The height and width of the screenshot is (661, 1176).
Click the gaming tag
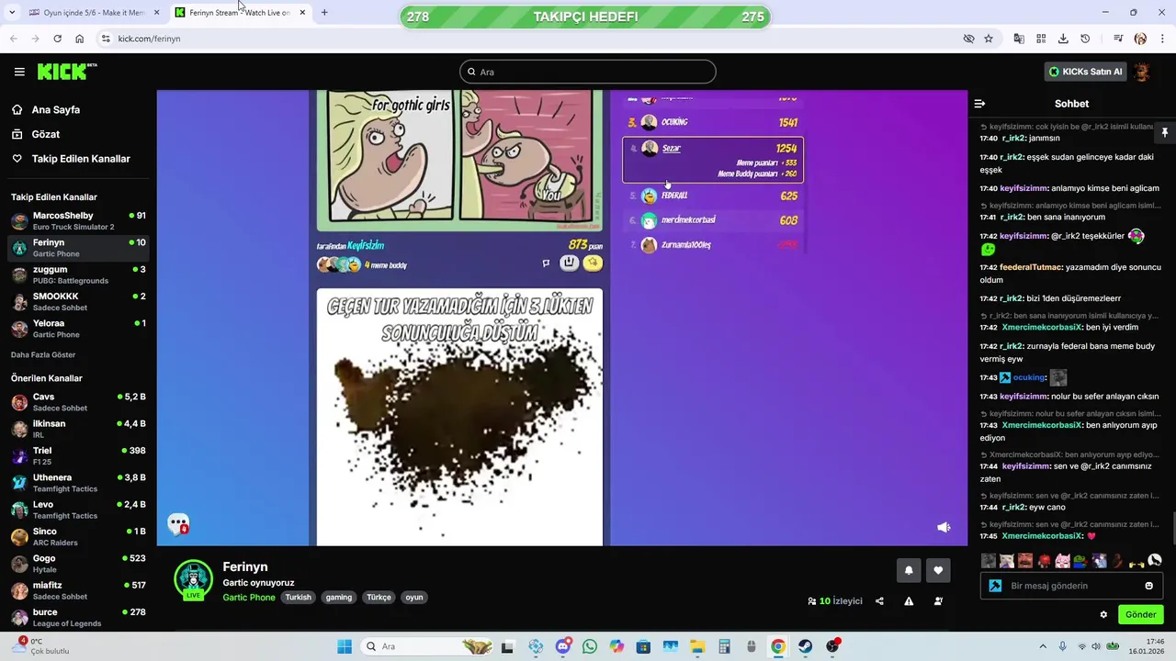click(x=339, y=597)
